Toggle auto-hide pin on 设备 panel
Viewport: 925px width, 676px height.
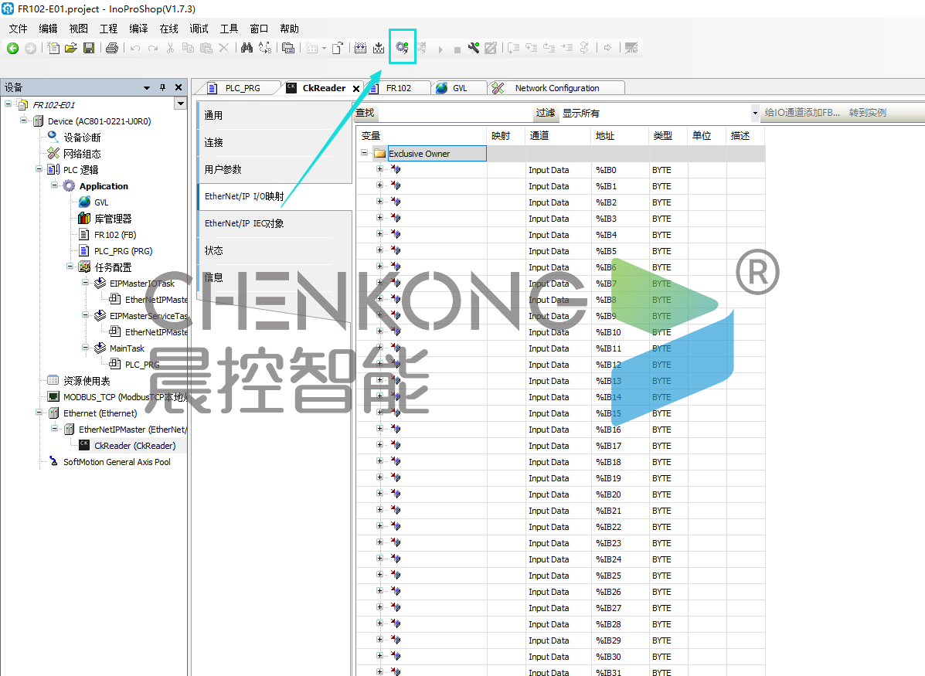tap(162, 87)
